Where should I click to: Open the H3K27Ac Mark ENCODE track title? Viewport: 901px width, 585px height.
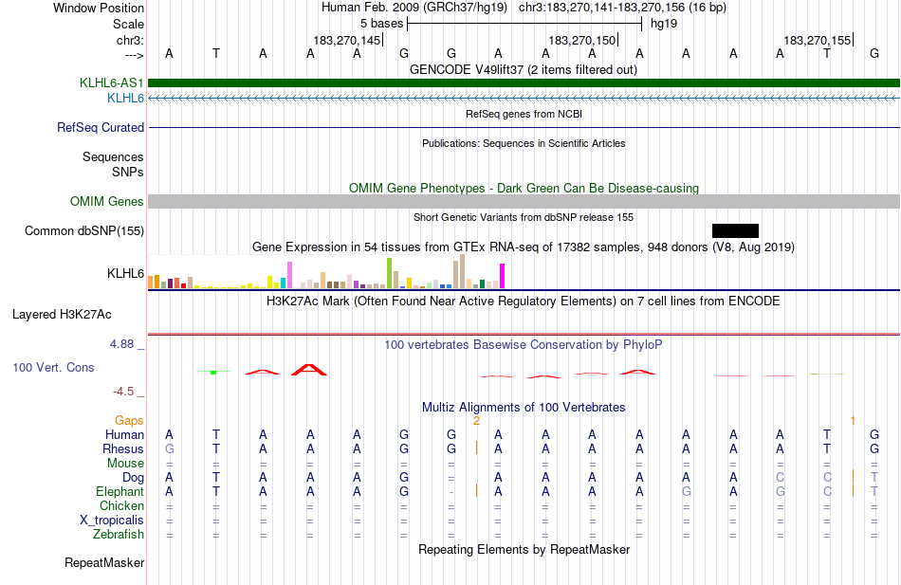click(x=523, y=302)
